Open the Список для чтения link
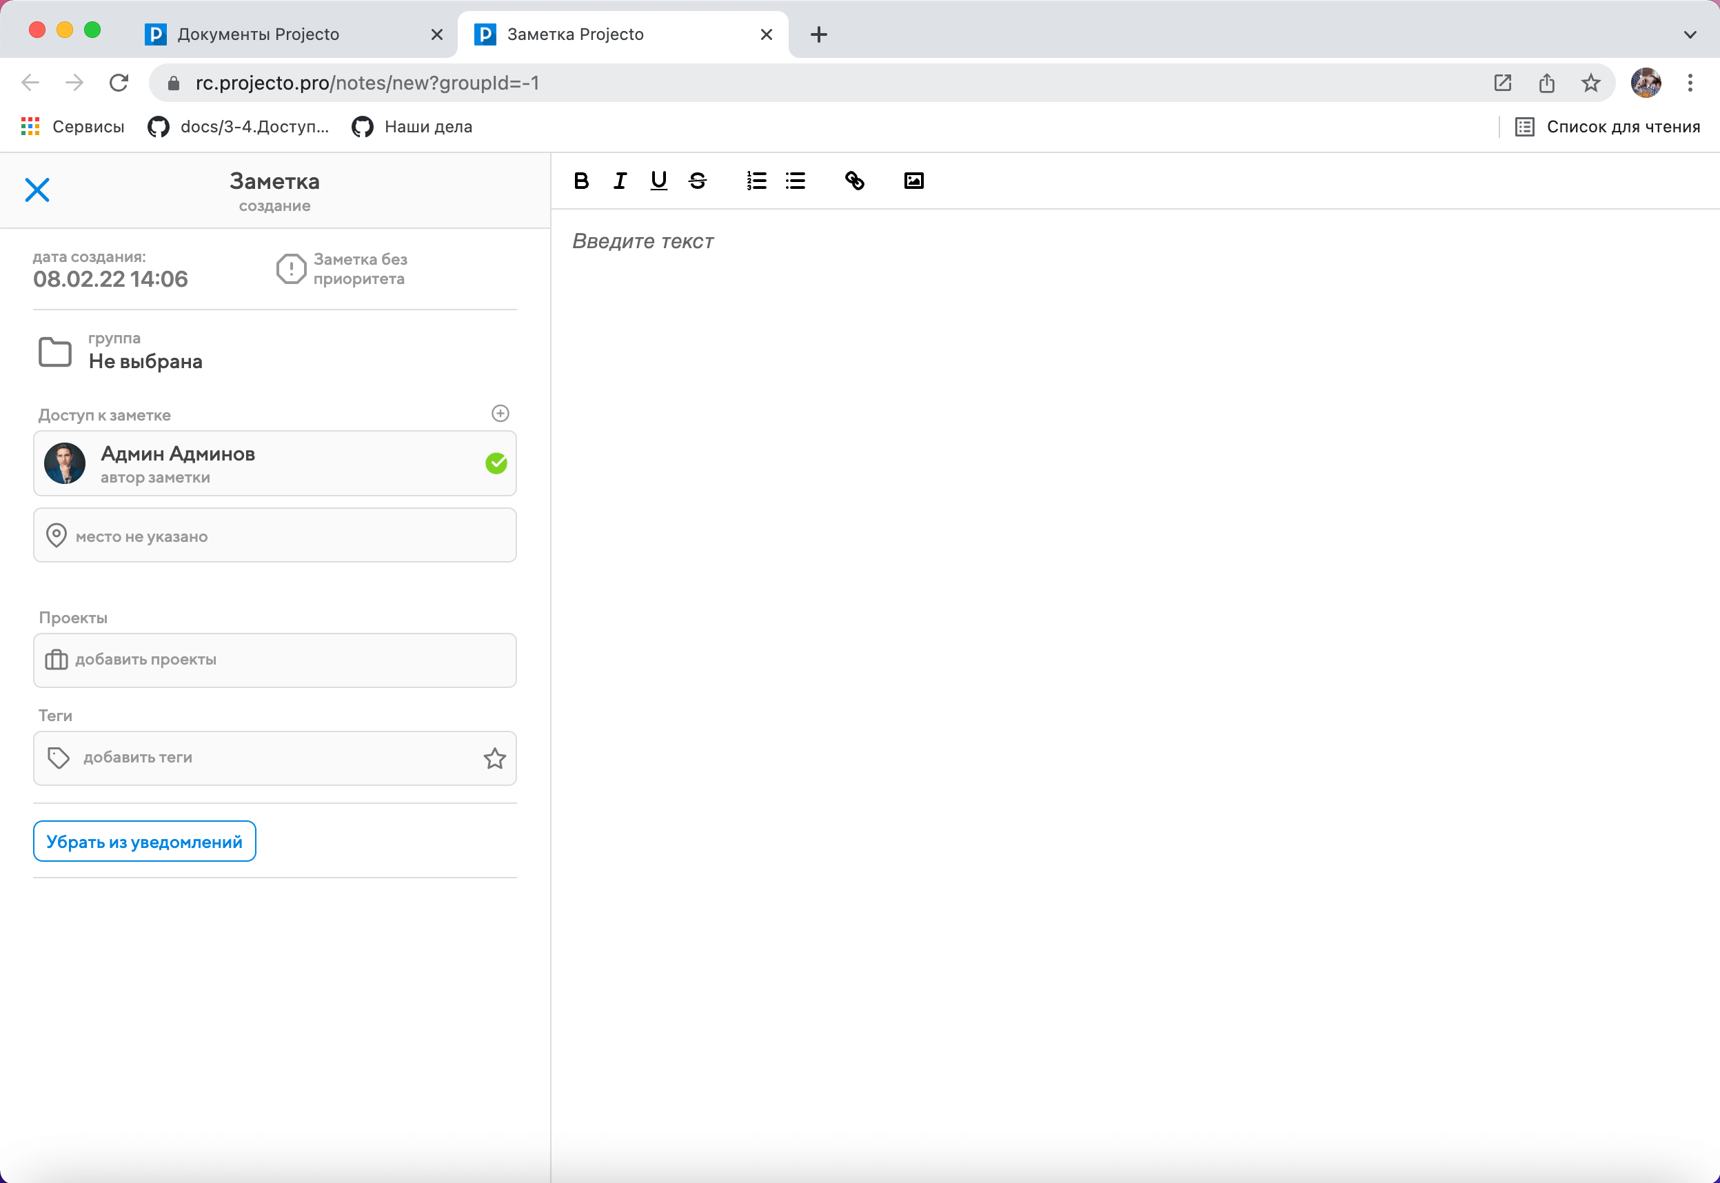Viewport: 1720px width, 1183px height. click(1607, 127)
